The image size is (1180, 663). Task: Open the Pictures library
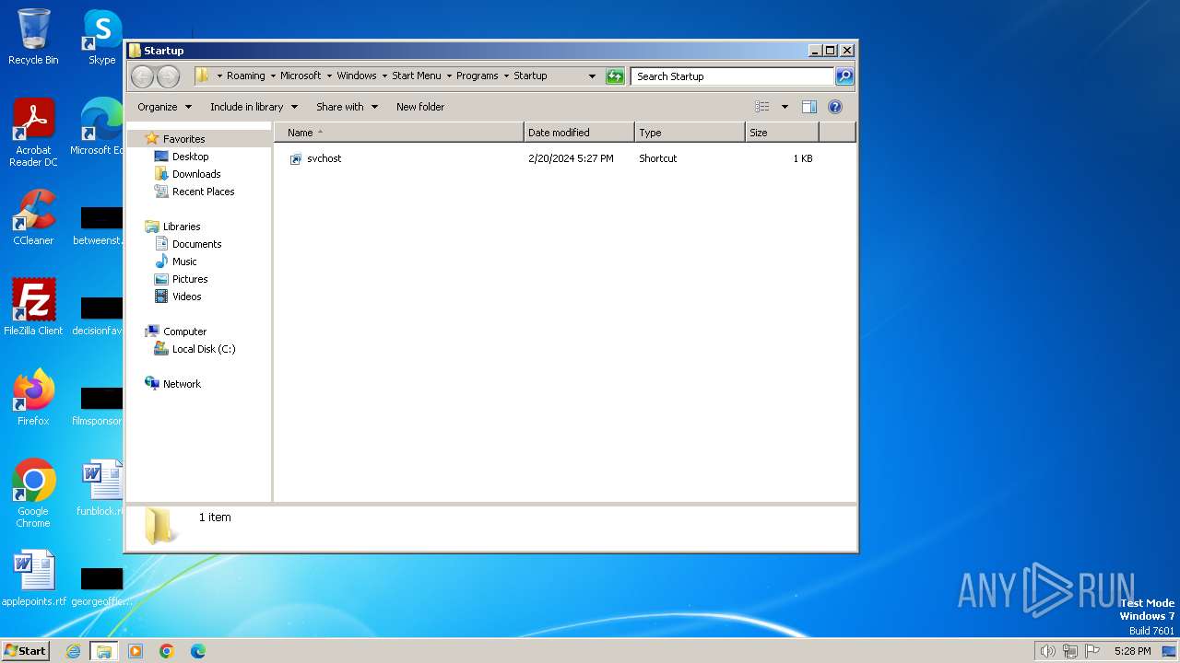tap(190, 279)
